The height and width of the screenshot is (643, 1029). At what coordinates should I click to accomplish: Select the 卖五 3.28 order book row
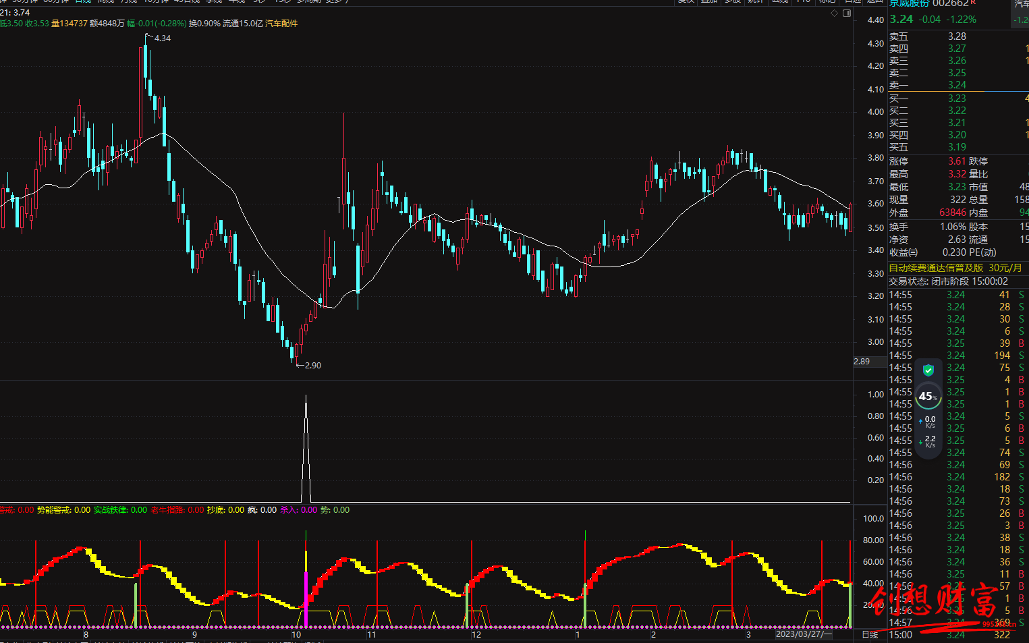point(958,36)
